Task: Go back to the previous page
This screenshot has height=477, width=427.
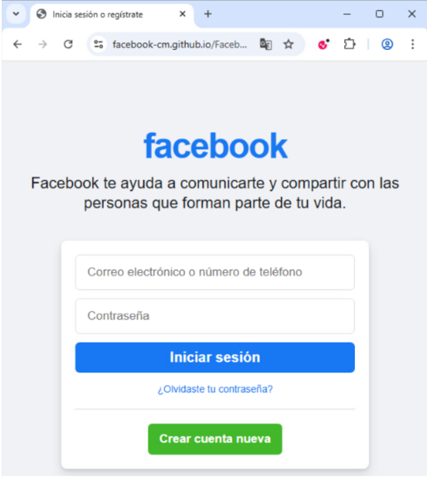Action: coord(17,45)
